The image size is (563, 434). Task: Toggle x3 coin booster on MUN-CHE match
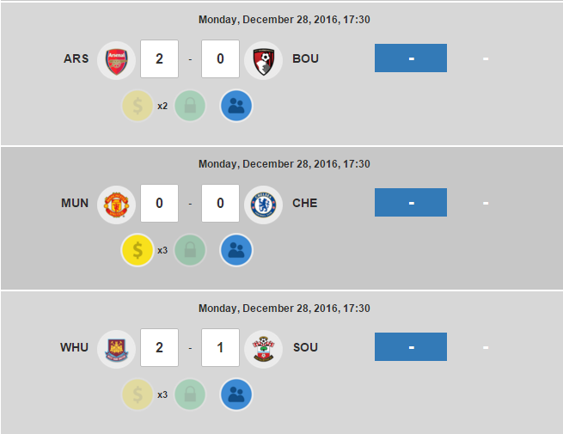pos(138,251)
